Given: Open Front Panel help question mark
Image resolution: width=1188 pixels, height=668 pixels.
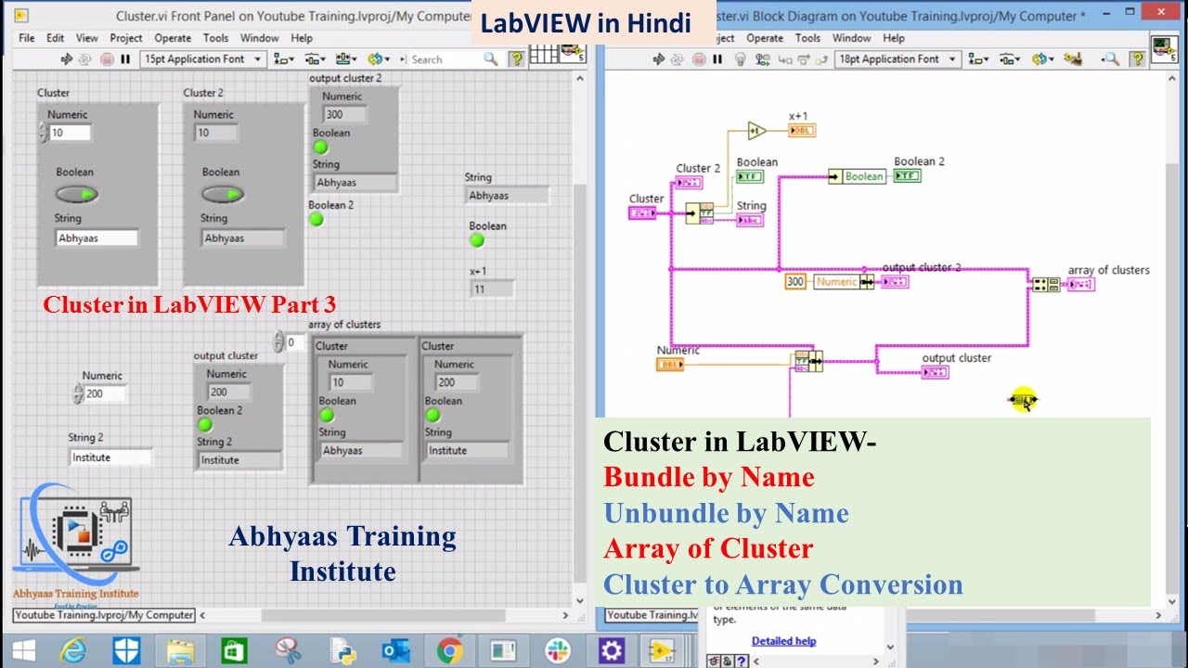Looking at the screenshot, I should 517,58.
